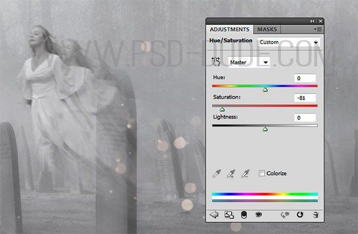This screenshot has height=234, width=358.
Task: Select the on-image targeted adjustment hand tool
Action: 215,61
